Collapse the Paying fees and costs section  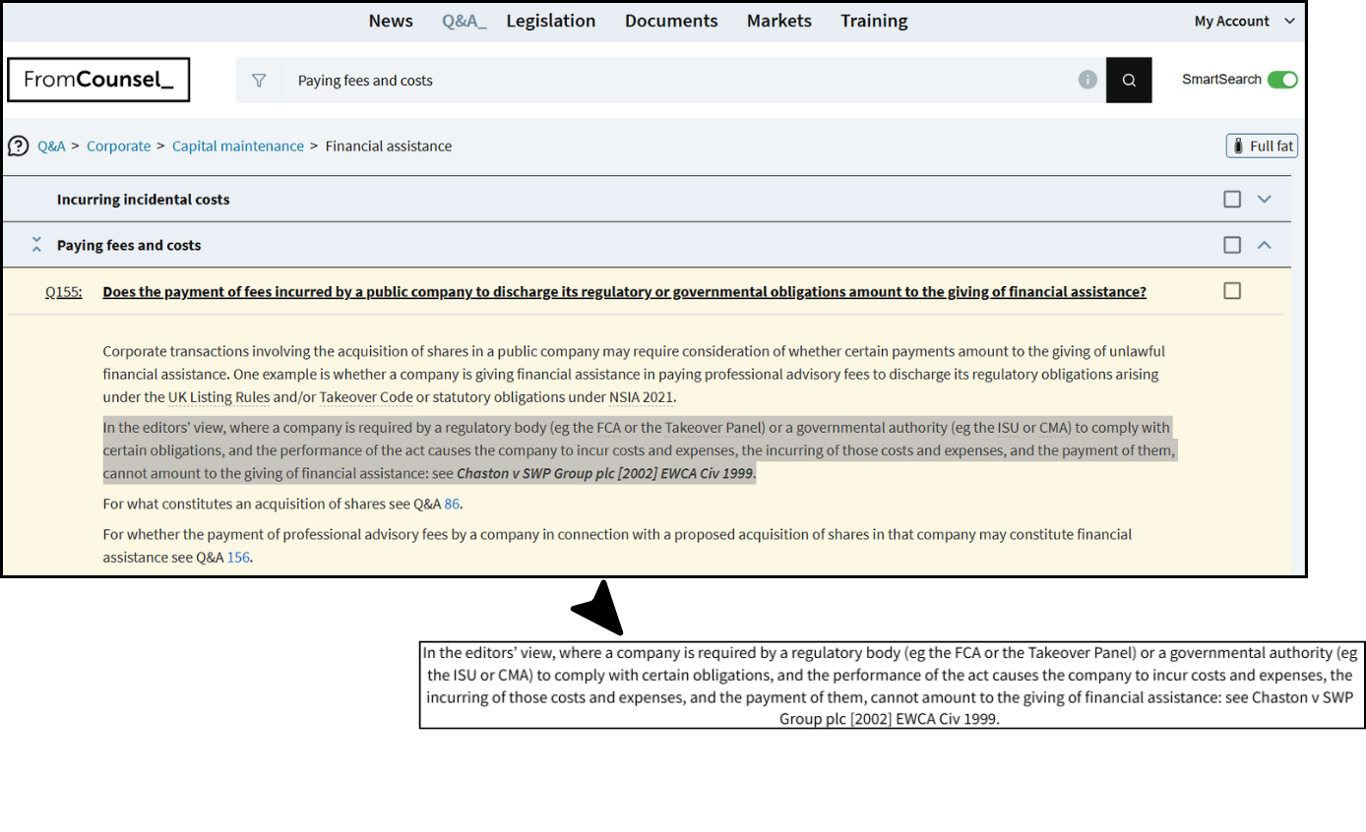pyautogui.click(x=1265, y=245)
